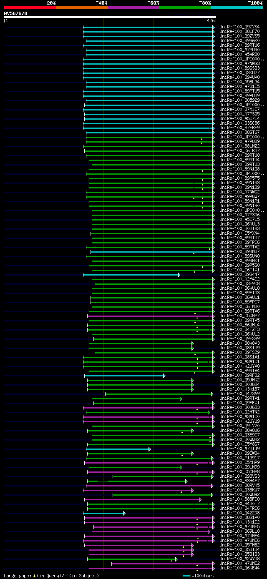Select the UniRef100_Q7XJE7 label
The image size is (267, 579).
coord(240,109)
